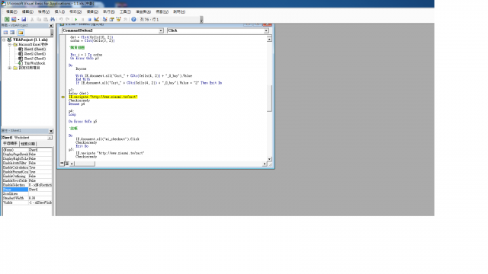The width and height of the screenshot is (488, 274).
Task: Click the code window scroll up arrow
Action: (269, 39)
